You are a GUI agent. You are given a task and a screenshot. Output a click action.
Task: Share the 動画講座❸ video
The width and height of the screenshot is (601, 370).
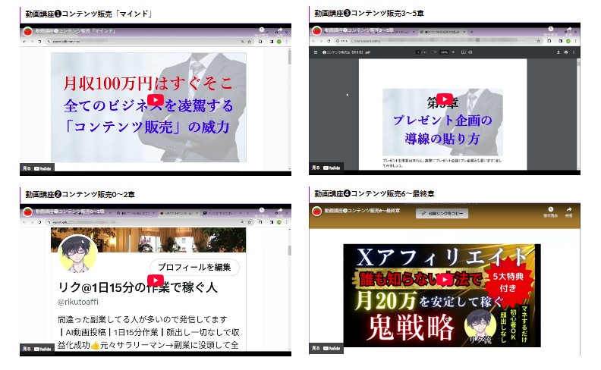pyautogui.click(x=569, y=31)
